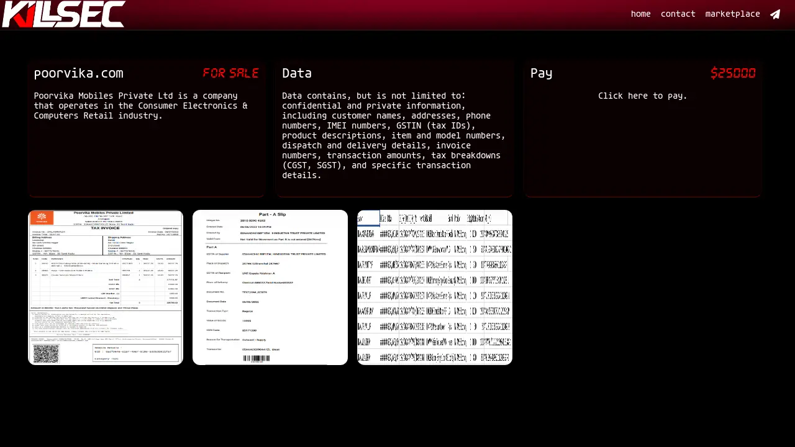This screenshot has width=795, height=447.
Task: Select the Pay card heading
Action: click(x=541, y=73)
